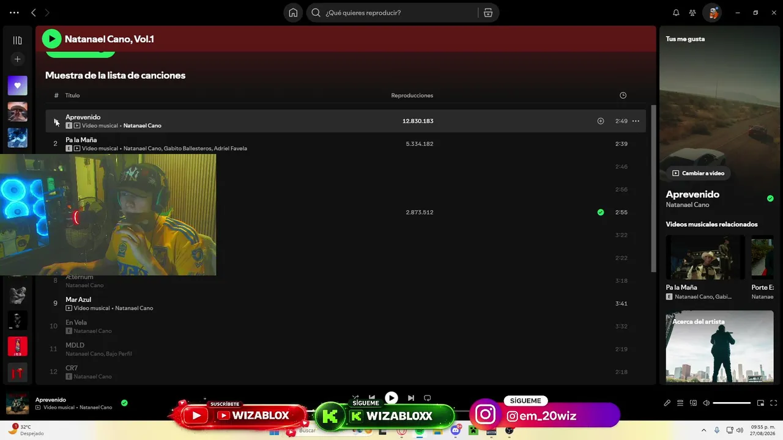Open Spotify from the Windows taskbar
The height and width of the screenshot is (440, 783).
click(x=420, y=431)
